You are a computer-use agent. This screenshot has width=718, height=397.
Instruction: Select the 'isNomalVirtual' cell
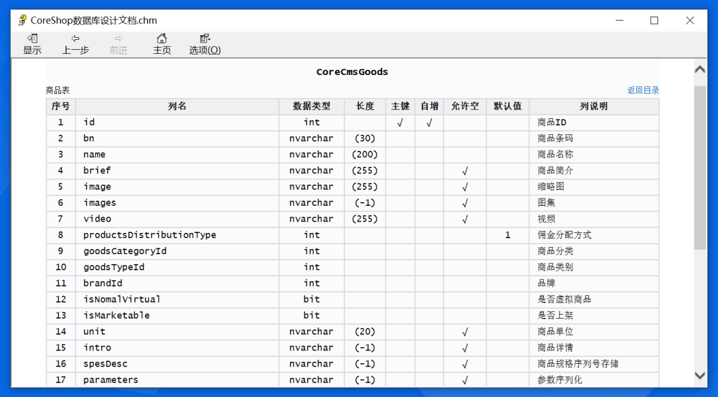[x=178, y=299]
